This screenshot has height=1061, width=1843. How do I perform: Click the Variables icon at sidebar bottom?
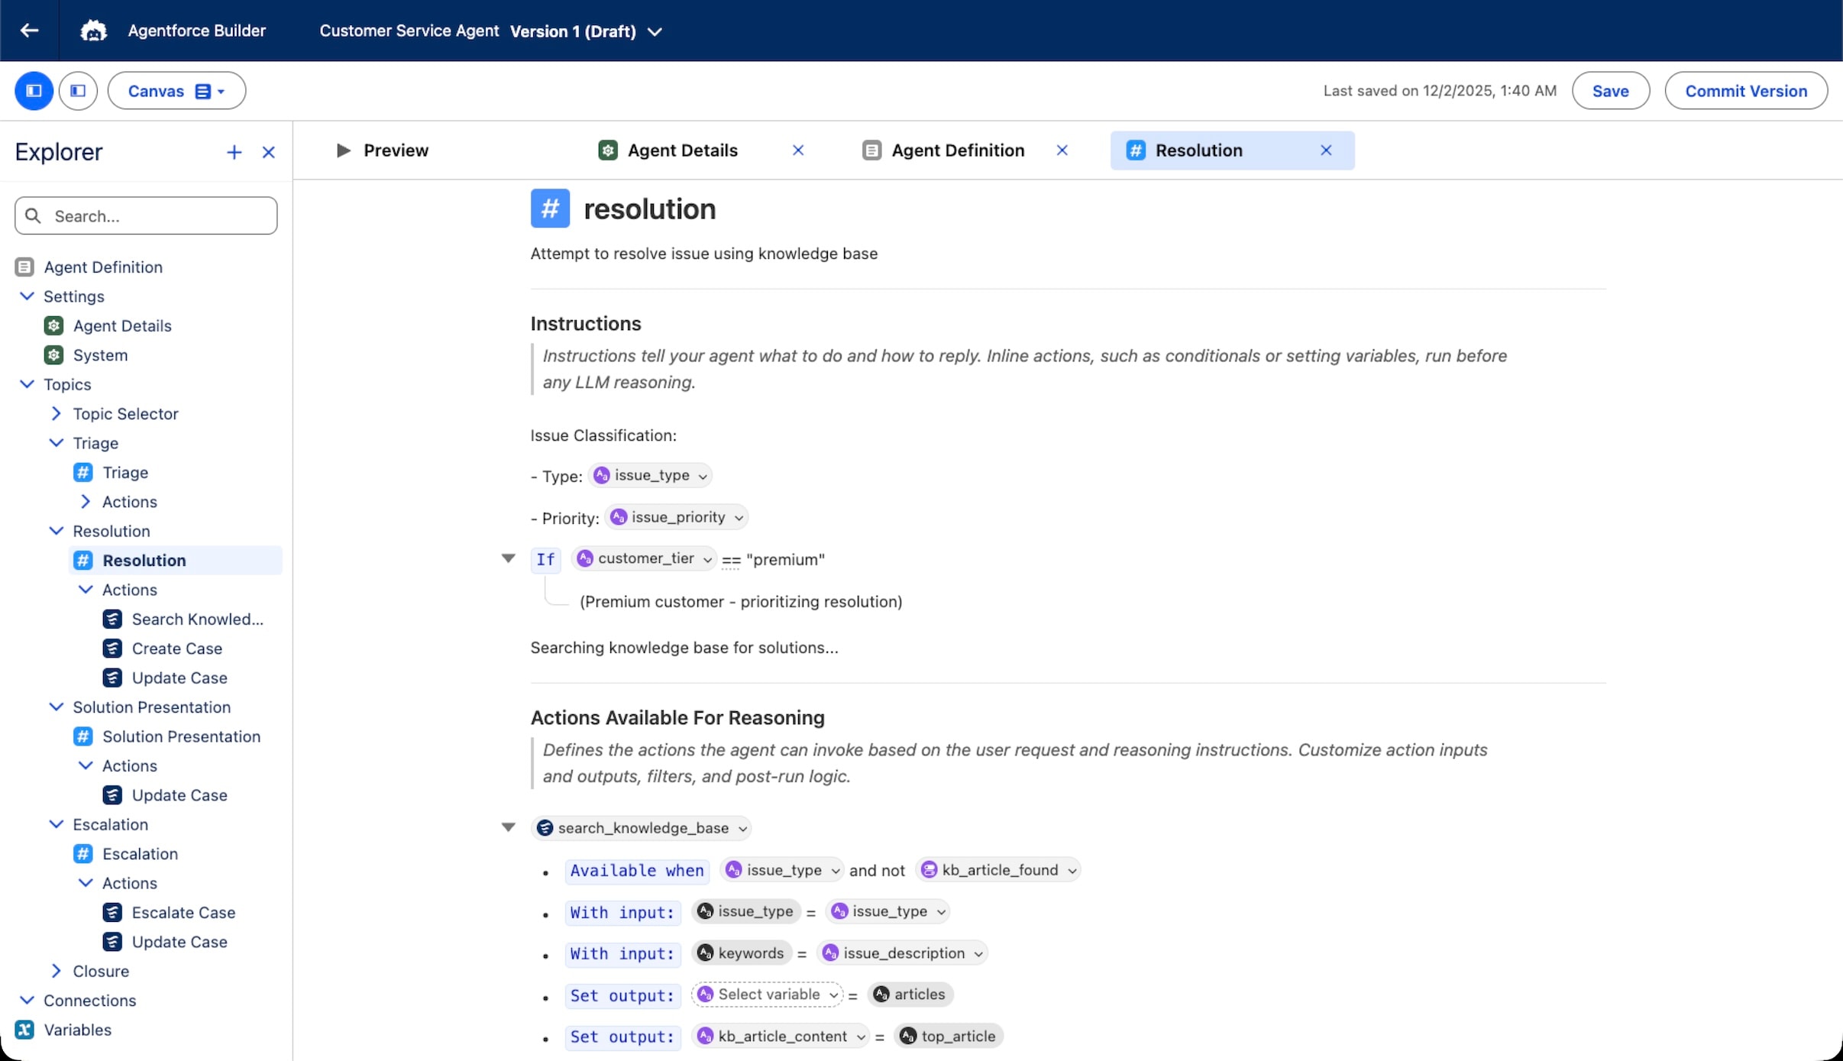pos(25,1029)
